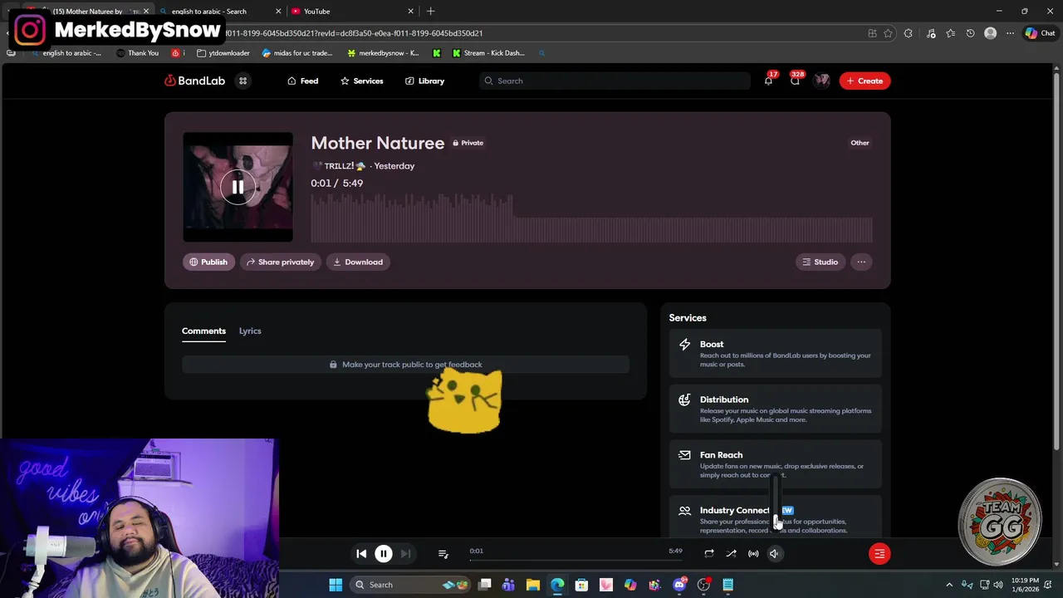Click the TRILLZ! artist name link
Image resolution: width=1063 pixels, height=598 pixels.
pyautogui.click(x=339, y=166)
